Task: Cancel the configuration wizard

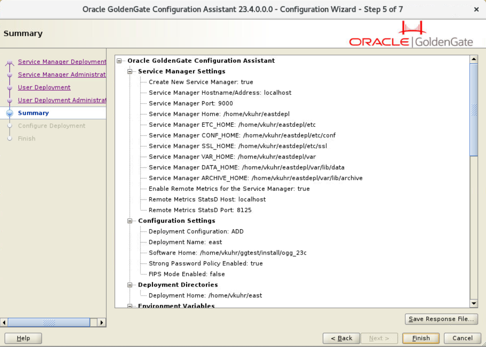Action: 463,338
